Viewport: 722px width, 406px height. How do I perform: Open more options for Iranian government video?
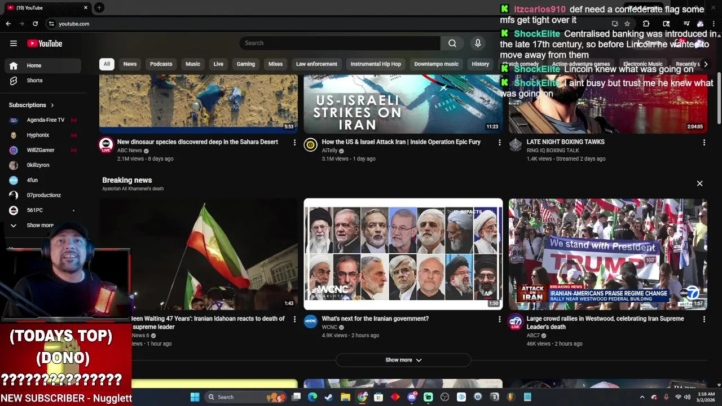click(x=499, y=319)
